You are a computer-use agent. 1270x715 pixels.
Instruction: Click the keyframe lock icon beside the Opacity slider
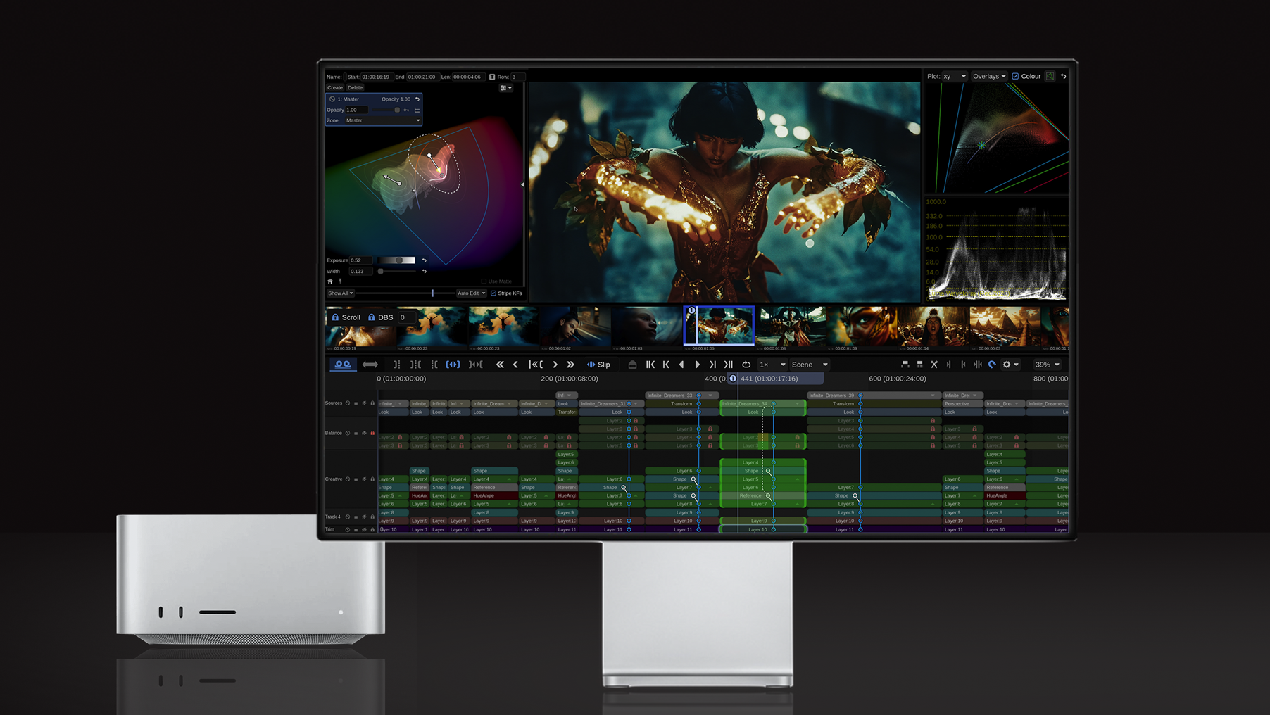coord(406,110)
